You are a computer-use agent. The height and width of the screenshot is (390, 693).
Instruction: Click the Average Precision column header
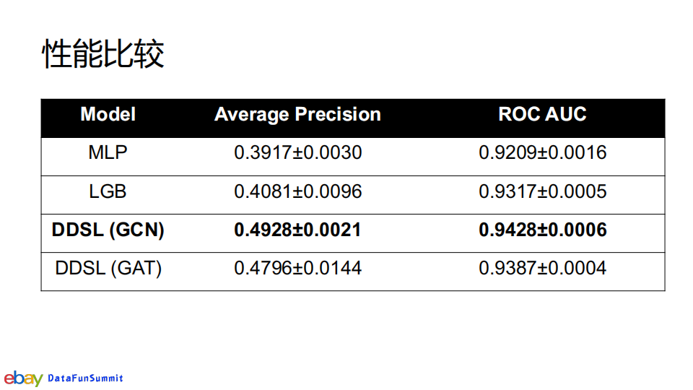coord(297,114)
